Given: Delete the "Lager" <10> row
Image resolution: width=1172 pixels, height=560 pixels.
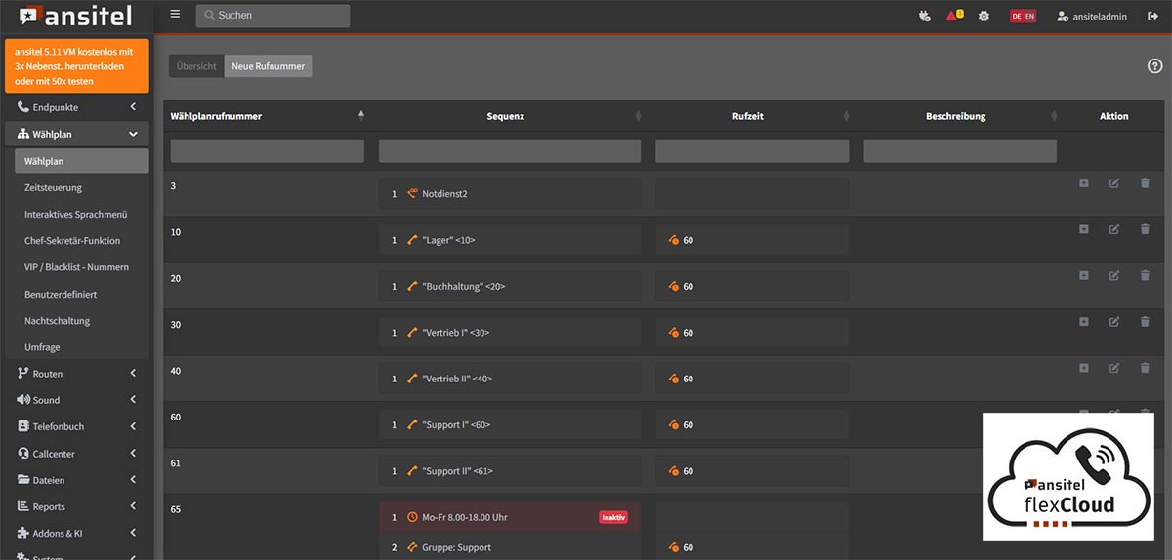Looking at the screenshot, I should [x=1145, y=229].
